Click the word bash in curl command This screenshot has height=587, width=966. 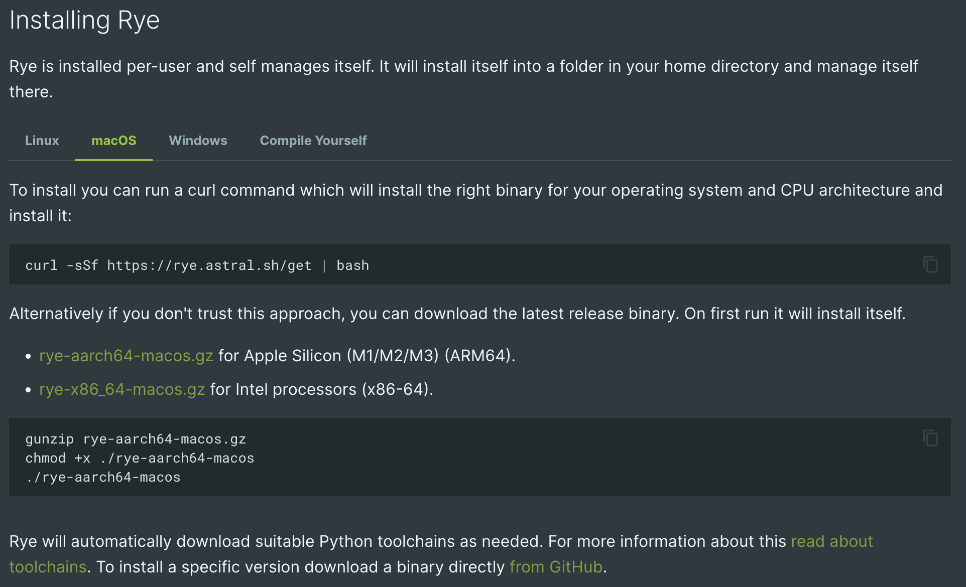[x=352, y=265]
